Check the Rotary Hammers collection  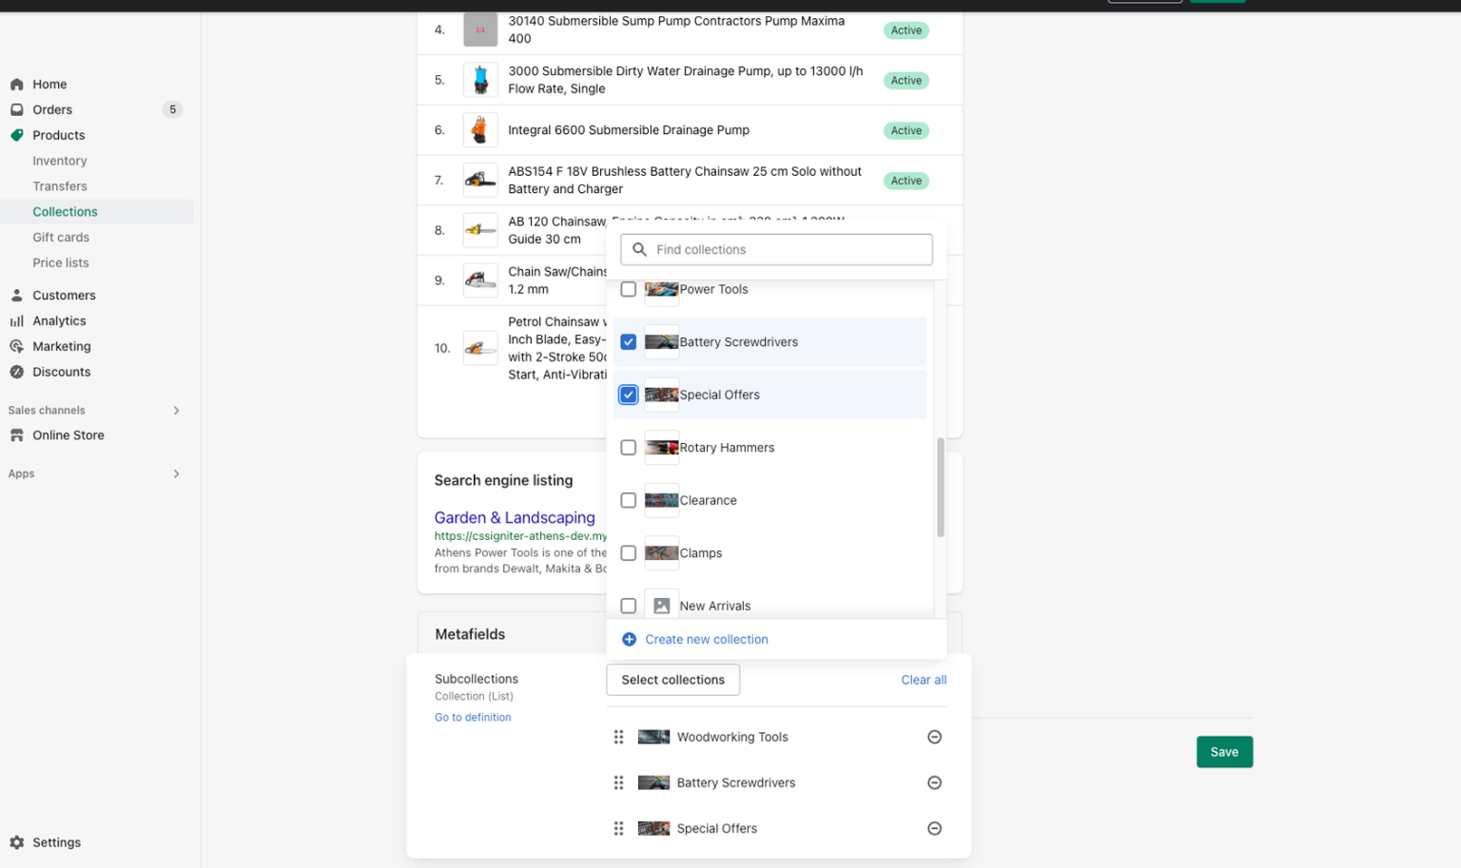pos(628,447)
